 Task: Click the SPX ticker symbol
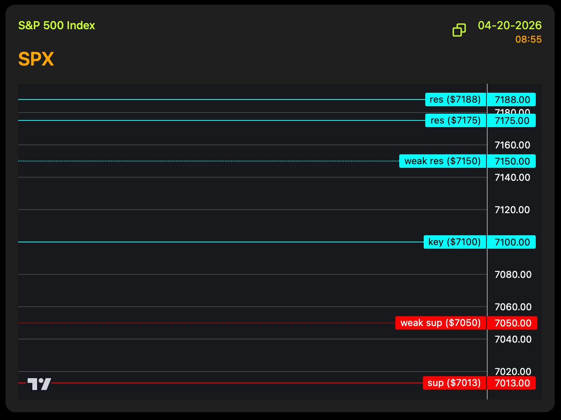coord(36,59)
